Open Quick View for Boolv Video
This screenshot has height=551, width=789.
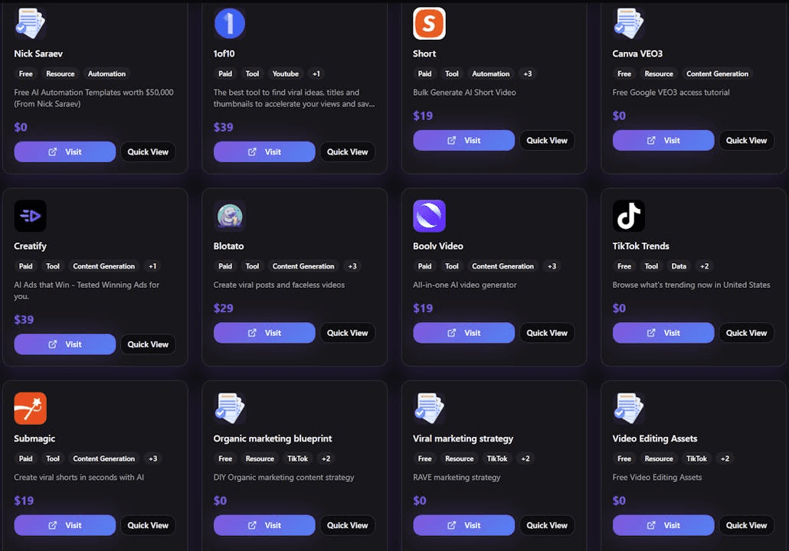547,333
